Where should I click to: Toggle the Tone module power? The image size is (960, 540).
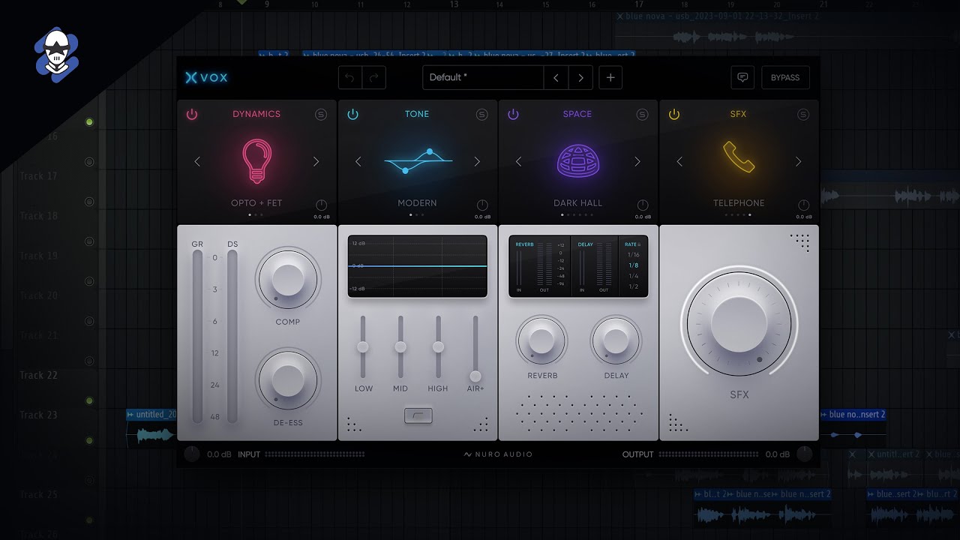352,114
